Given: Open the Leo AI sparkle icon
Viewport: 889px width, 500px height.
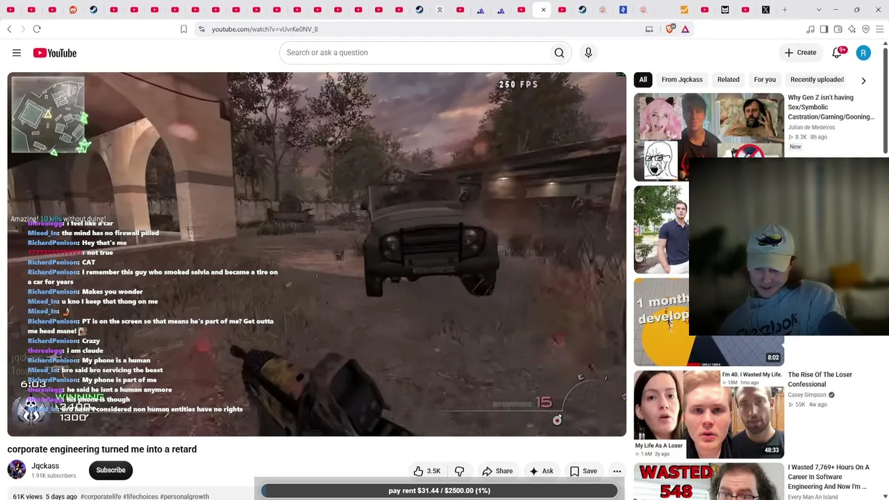Looking at the screenshot, I should tap(851, 29).
